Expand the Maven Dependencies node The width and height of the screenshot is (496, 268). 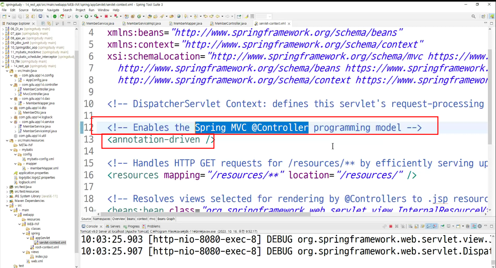pos(7,201)
